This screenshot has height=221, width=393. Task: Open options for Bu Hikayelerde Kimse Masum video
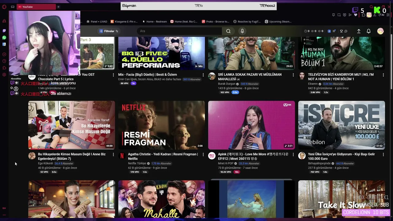click(113, 154)
